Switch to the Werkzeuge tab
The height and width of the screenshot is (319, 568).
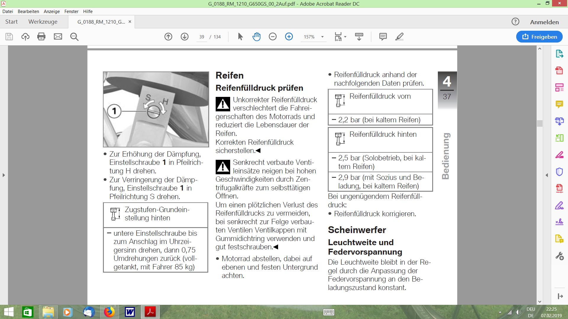point(43,22)
